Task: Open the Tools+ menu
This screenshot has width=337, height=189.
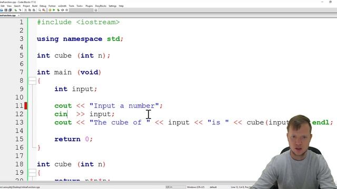Action: pyautogui.click(x=80, y=6)
